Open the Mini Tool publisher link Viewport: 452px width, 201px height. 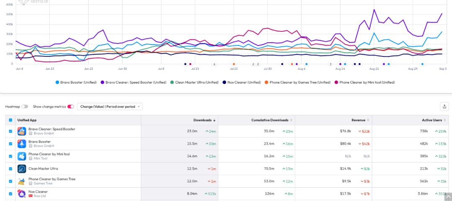click(41, 158)
